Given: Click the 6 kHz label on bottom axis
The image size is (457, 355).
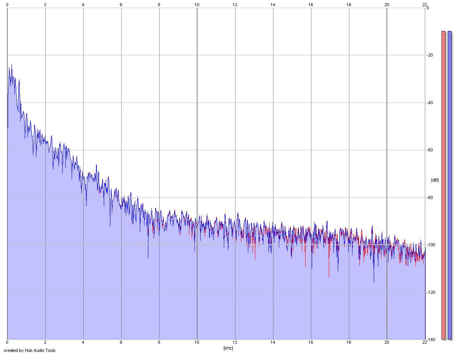Looking at the screenshot, I should (121, 343).
